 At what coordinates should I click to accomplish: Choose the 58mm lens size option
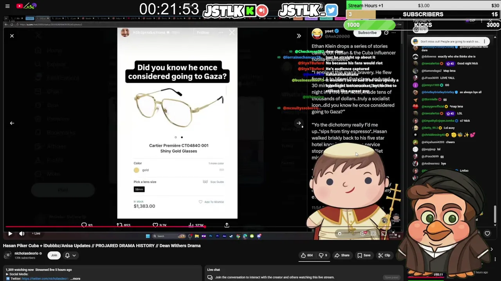coord(139,189)
